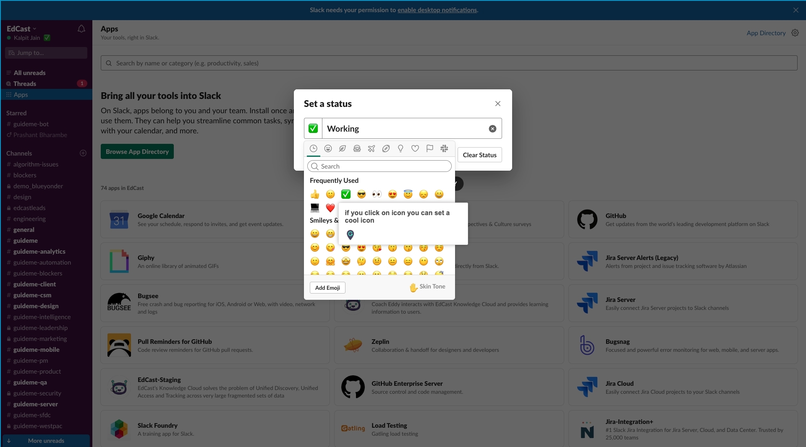Open notification preferences bell icon
806x447 pixels.
tap(81, 29)
